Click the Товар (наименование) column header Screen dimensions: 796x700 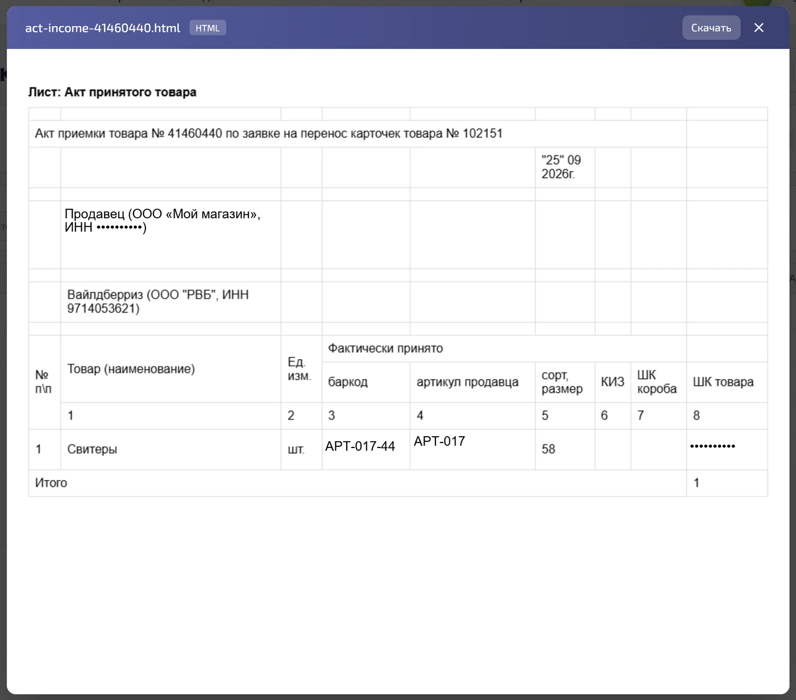171,369
